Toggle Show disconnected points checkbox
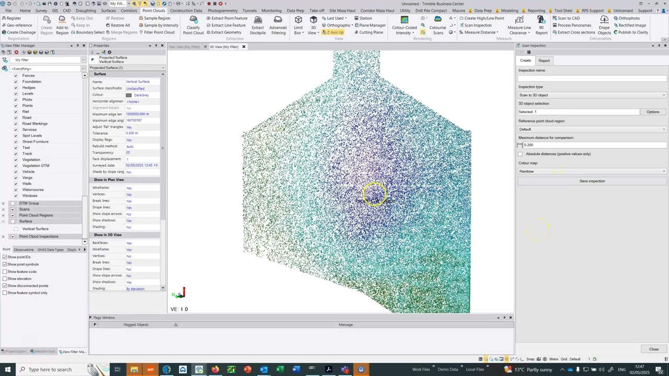 (x=5, y=286)
